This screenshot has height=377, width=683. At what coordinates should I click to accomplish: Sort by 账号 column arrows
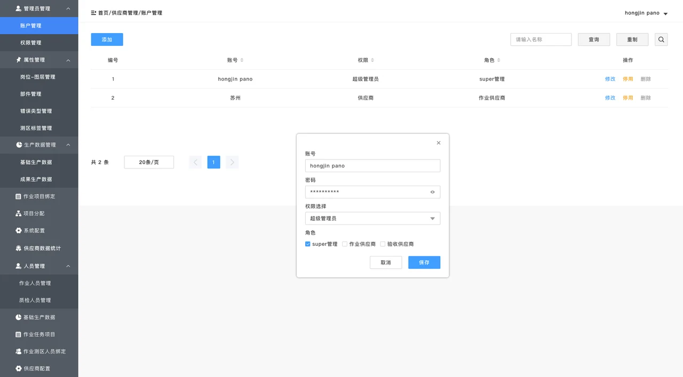tap(242, 60)
